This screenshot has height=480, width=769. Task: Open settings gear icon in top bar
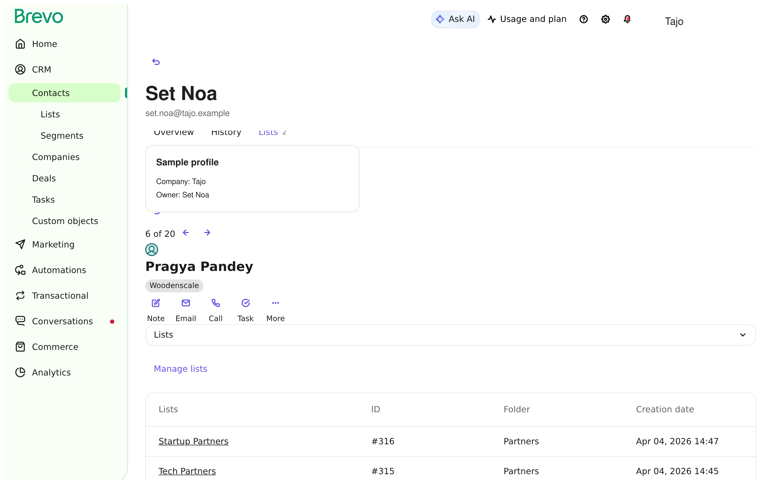[x=605, y=19]
